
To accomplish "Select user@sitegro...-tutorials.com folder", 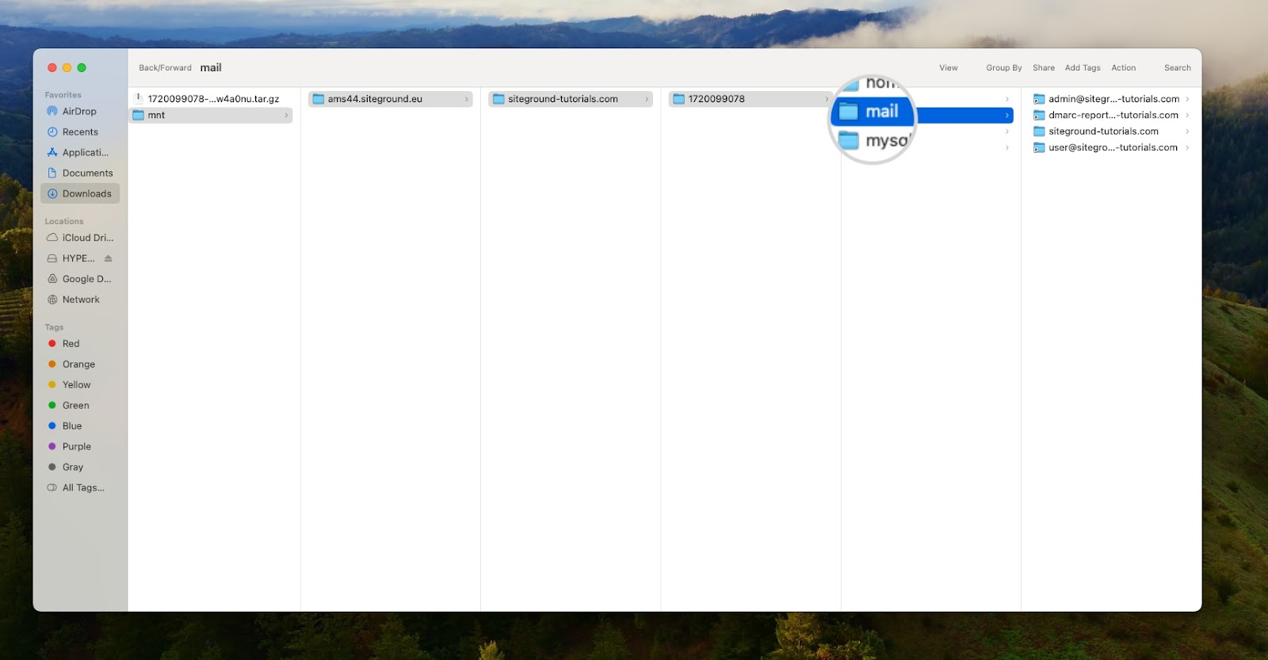I will point(1112,147).
